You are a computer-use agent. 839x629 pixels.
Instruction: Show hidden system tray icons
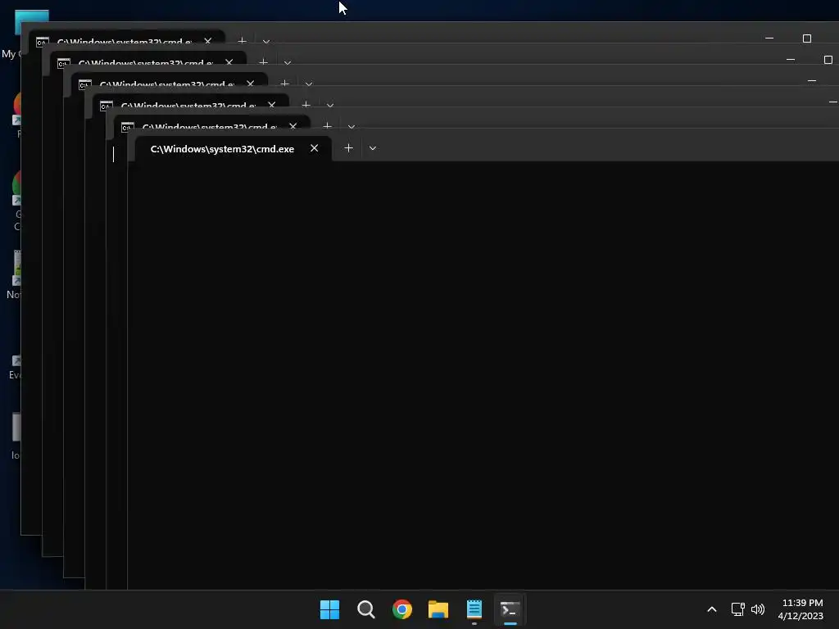(712, 609)
